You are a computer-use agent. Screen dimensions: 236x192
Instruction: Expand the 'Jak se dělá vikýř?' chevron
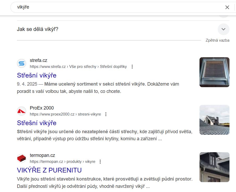coord(223,29)
